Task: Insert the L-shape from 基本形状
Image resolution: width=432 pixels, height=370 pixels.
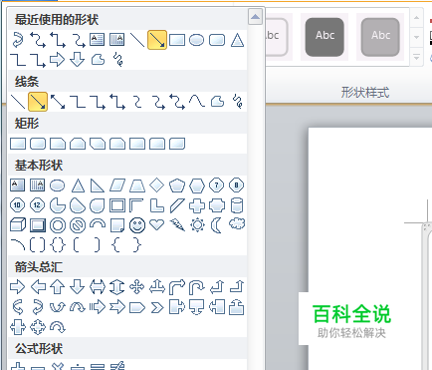Action: point(157,205)
